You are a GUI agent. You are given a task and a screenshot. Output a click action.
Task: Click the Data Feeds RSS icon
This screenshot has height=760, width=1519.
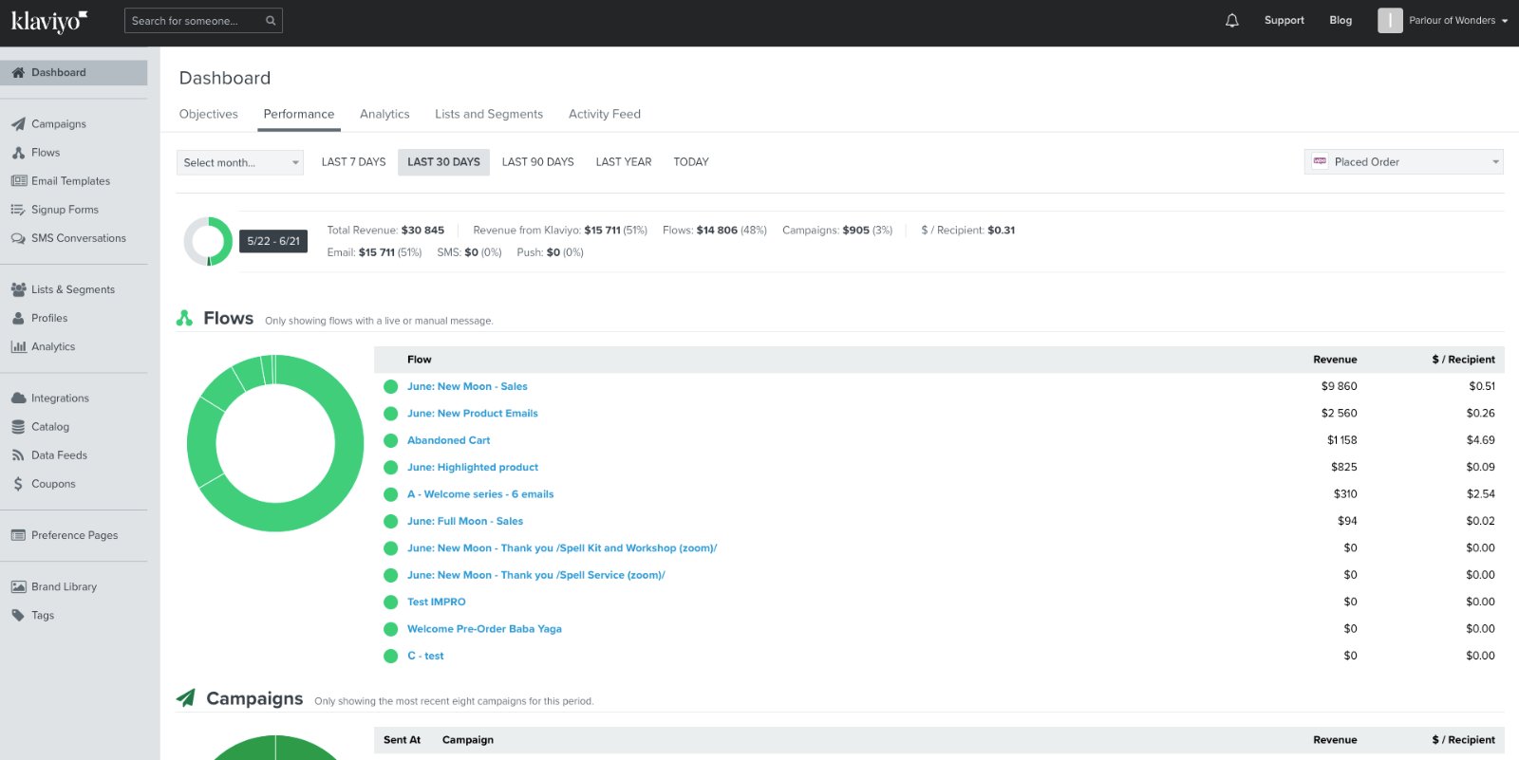pyautogui.click(x=18, y=455)
